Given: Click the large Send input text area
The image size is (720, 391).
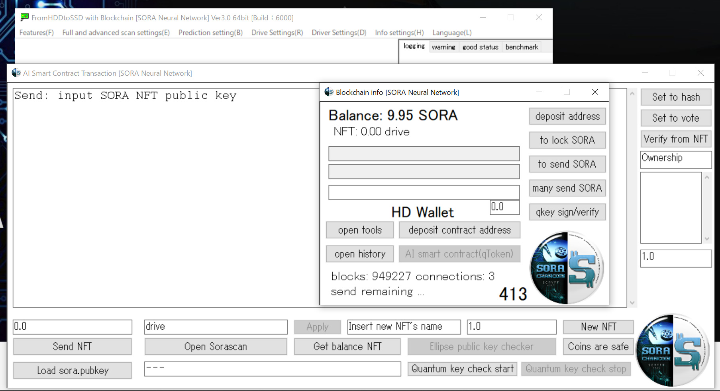Looking at the screenshot, I should click(x=167, y=198).
